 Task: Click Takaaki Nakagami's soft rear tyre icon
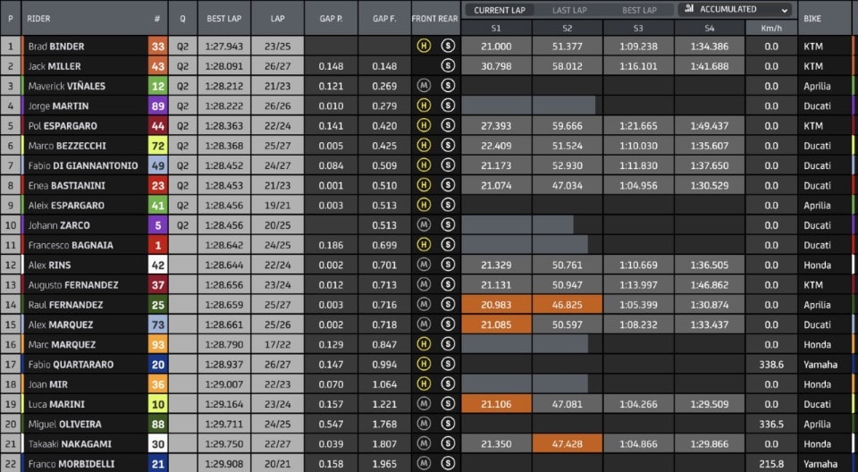pyautogui.click(x=448, y=444)
